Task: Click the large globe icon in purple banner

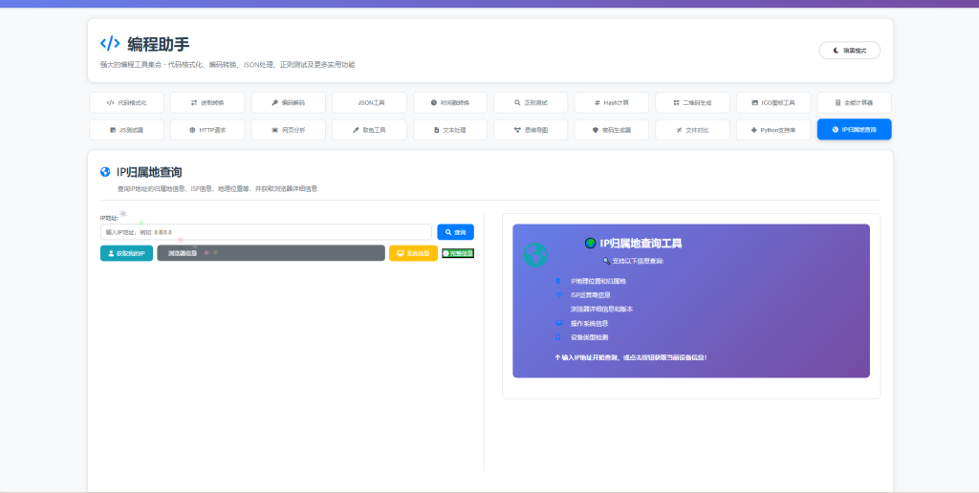Action: point(535,254)
